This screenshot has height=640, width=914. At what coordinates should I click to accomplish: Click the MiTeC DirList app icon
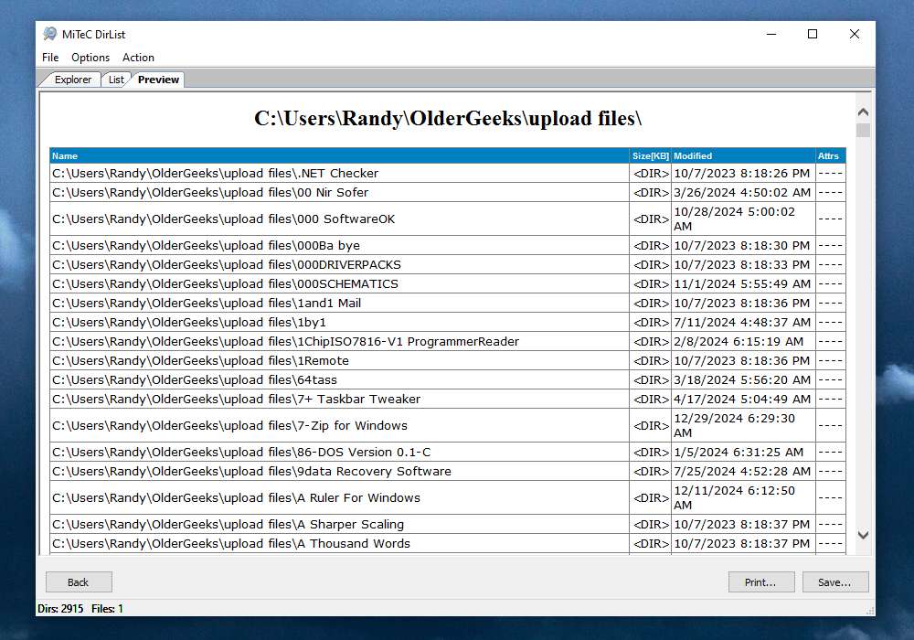tap(50, 35)
